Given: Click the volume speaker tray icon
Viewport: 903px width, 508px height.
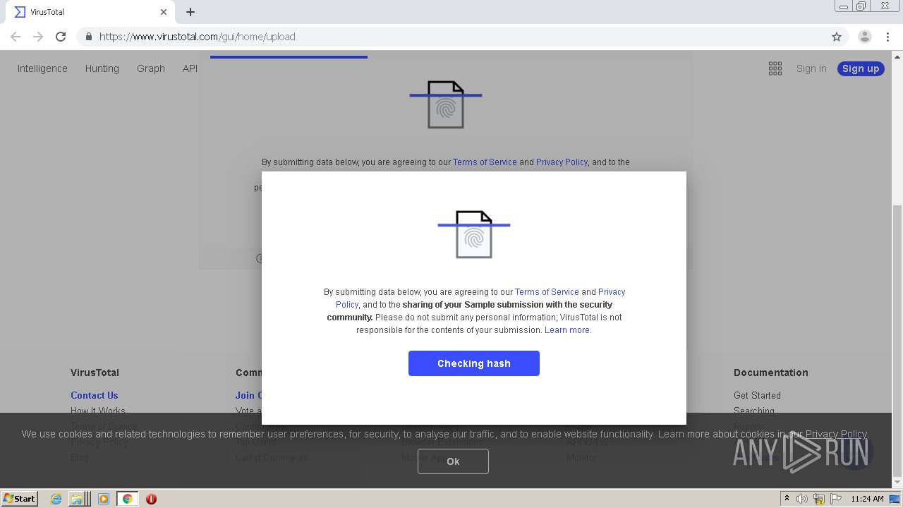Looking at the screenshot, I should pyautogui.click(x=802, y=499).
